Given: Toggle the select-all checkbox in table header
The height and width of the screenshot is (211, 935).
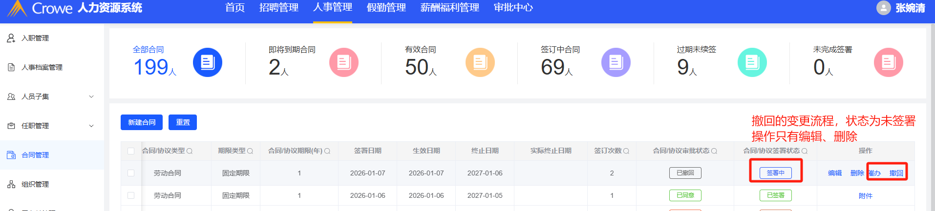Looking at the screenshot, I should pyautogui.click(x=131, y=151).
